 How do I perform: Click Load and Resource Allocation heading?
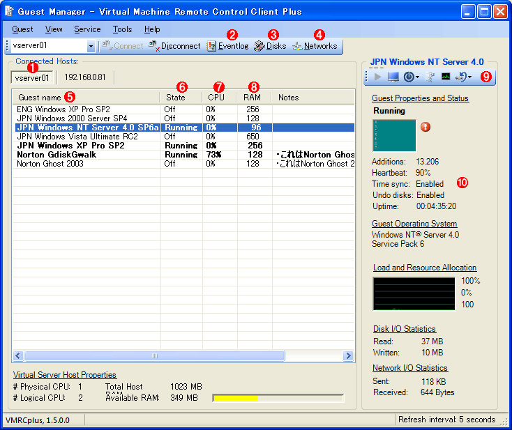425,268
